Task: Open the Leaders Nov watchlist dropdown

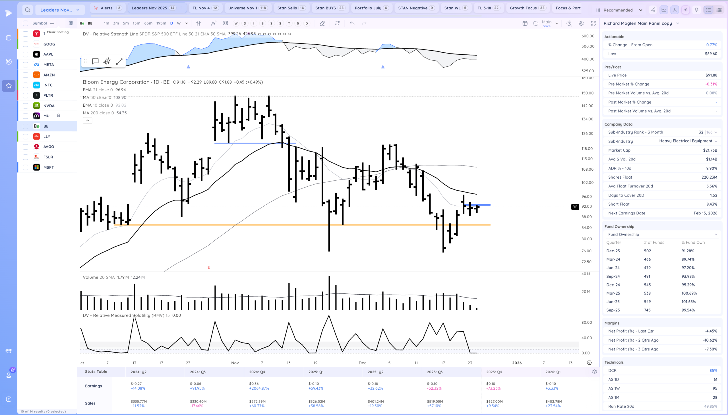Action: click(60, 10)
